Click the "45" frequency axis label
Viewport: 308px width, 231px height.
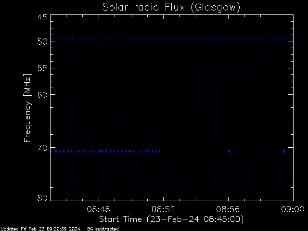(42, 17)
